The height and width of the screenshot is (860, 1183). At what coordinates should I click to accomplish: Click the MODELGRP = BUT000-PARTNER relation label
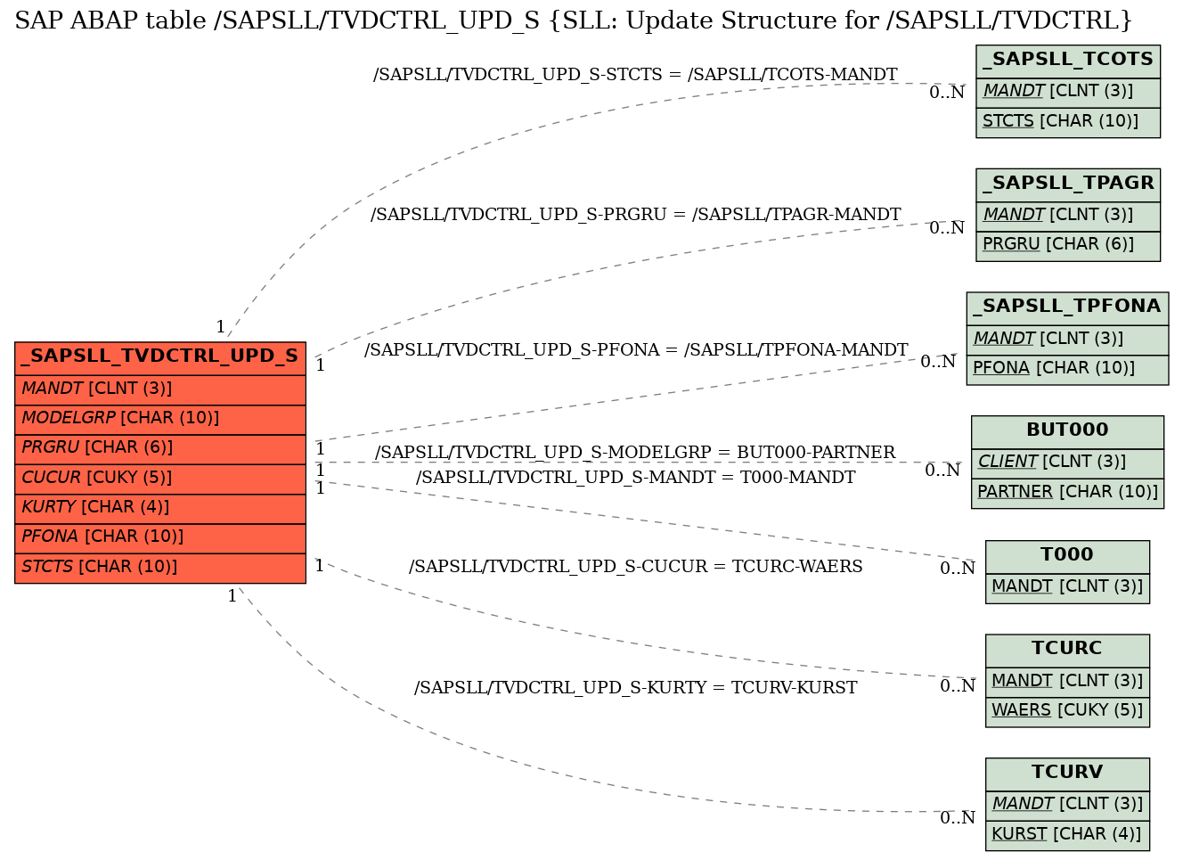tap(635, 453)
